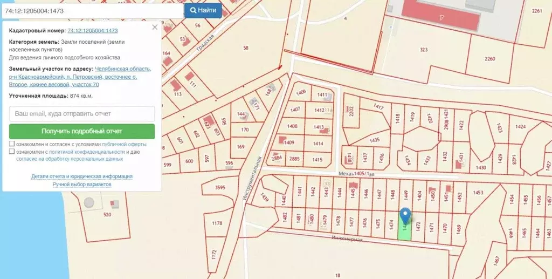Open cadastral number link 74:12:1205004:1473
The height and width of the screenshot is (279, 552).
[x=93, y=31]
